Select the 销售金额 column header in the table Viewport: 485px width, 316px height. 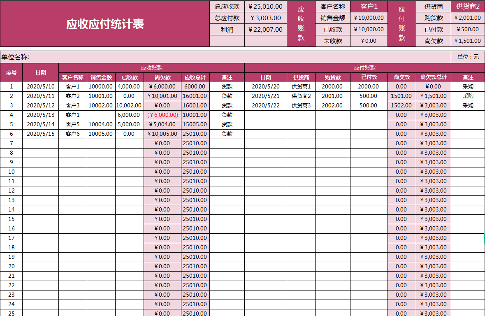[101, 77]
